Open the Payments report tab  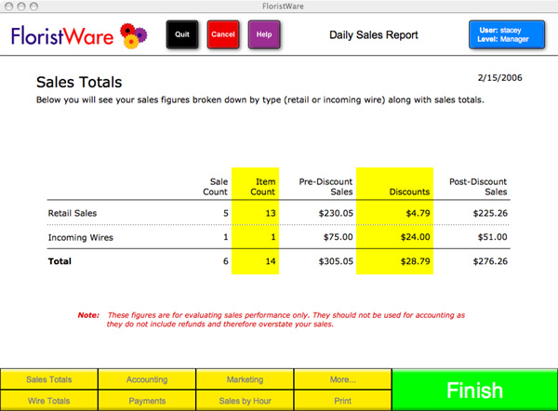click(147, 401)
